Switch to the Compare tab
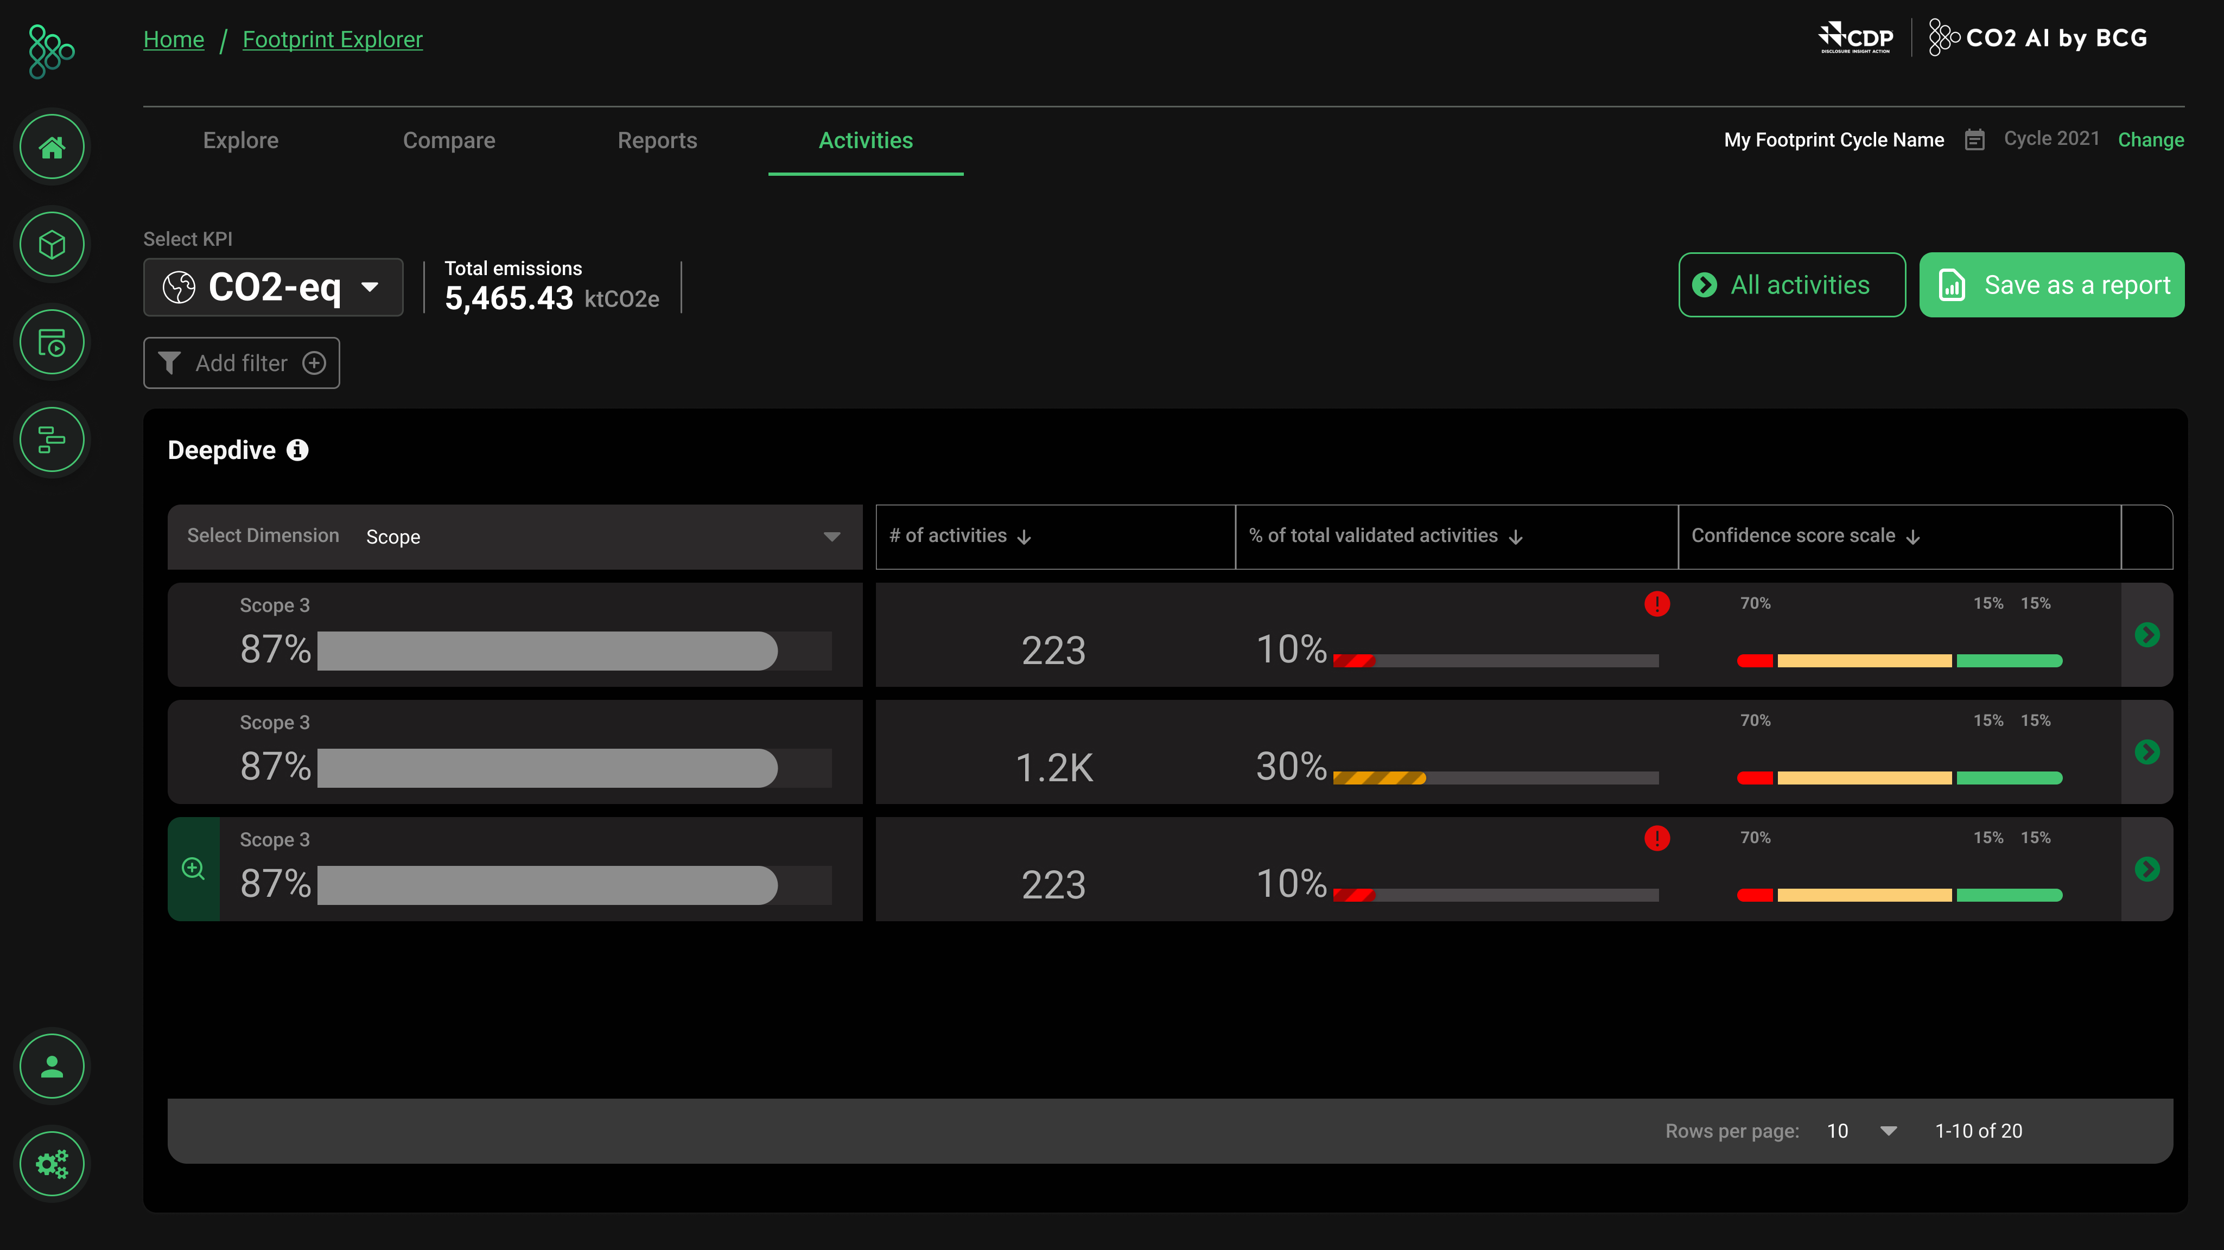The image size is (2224, 1250). pyautogui.click(x=449, y=140)
